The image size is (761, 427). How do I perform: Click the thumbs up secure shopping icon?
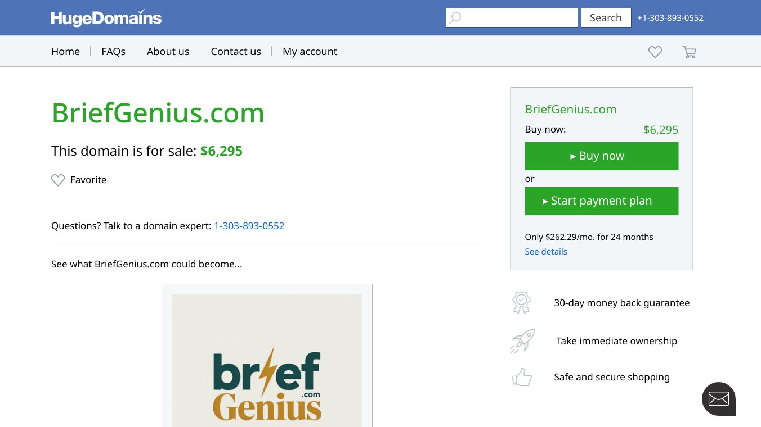coord(522,377)
